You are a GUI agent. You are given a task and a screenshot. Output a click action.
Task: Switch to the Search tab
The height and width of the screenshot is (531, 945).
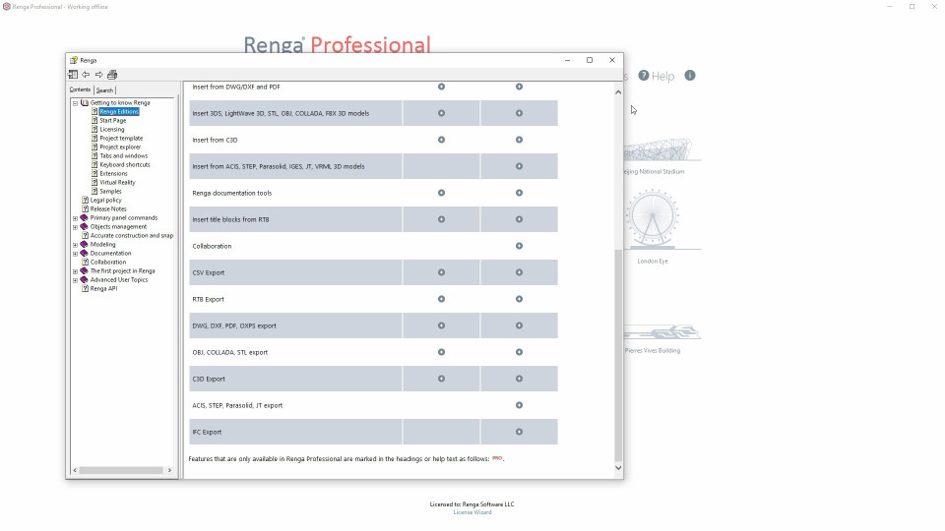point(104,90)
